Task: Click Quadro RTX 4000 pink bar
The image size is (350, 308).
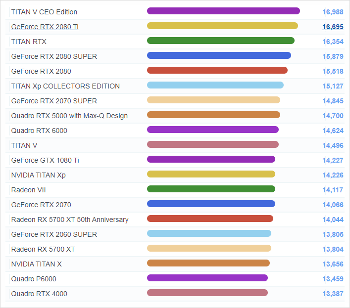Action: tap(207, 293)
